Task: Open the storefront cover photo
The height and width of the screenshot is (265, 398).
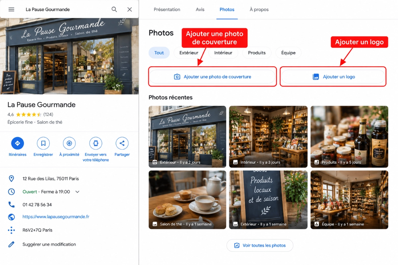Action: [69, 56]
